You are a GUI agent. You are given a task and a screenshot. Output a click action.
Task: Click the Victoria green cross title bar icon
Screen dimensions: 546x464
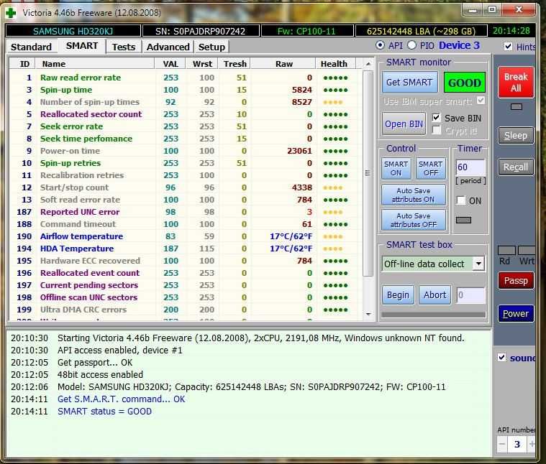pyautogui.click(x=10, y=12)
